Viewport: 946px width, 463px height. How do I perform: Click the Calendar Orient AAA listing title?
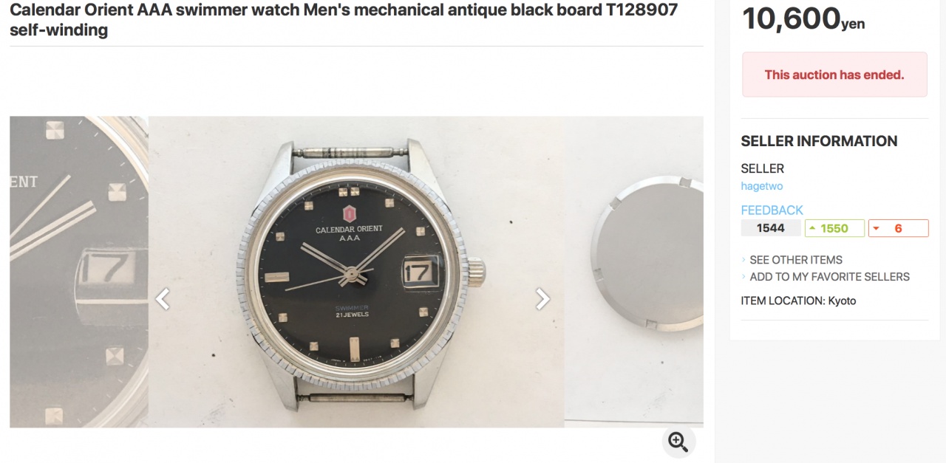(x=344, y=20)
